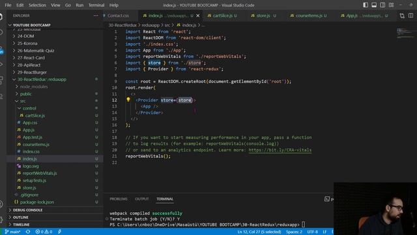The width and height of the screenshot is (417, 235).
Task: Click Ln 12, Col 27 status entry
Action: point(259,232)
